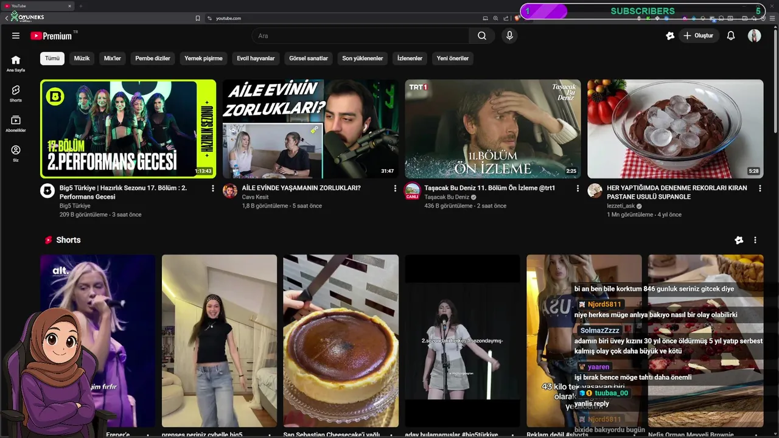Click the "1,8 B görüntüleme • 5 saat önce" text

(282, 206)
